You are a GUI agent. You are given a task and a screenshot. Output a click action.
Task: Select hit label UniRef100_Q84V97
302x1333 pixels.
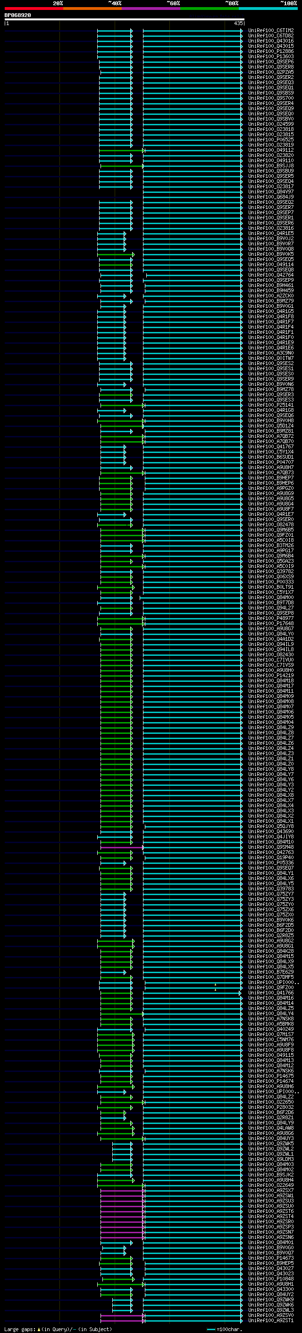point(271,192)
